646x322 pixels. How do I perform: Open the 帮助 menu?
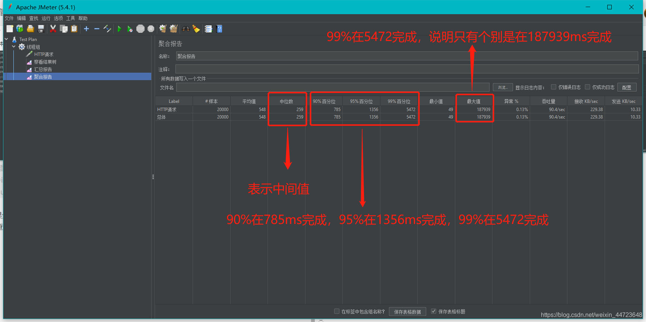pos(83,18)
